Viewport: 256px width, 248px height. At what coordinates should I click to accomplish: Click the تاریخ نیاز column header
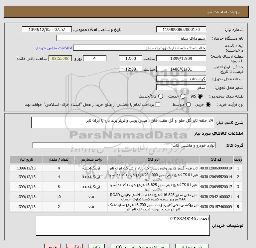(26, 159)
